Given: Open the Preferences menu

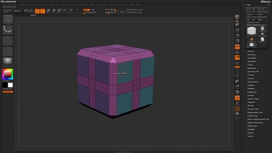Looking at the screenshot, I should coord(84,5).
